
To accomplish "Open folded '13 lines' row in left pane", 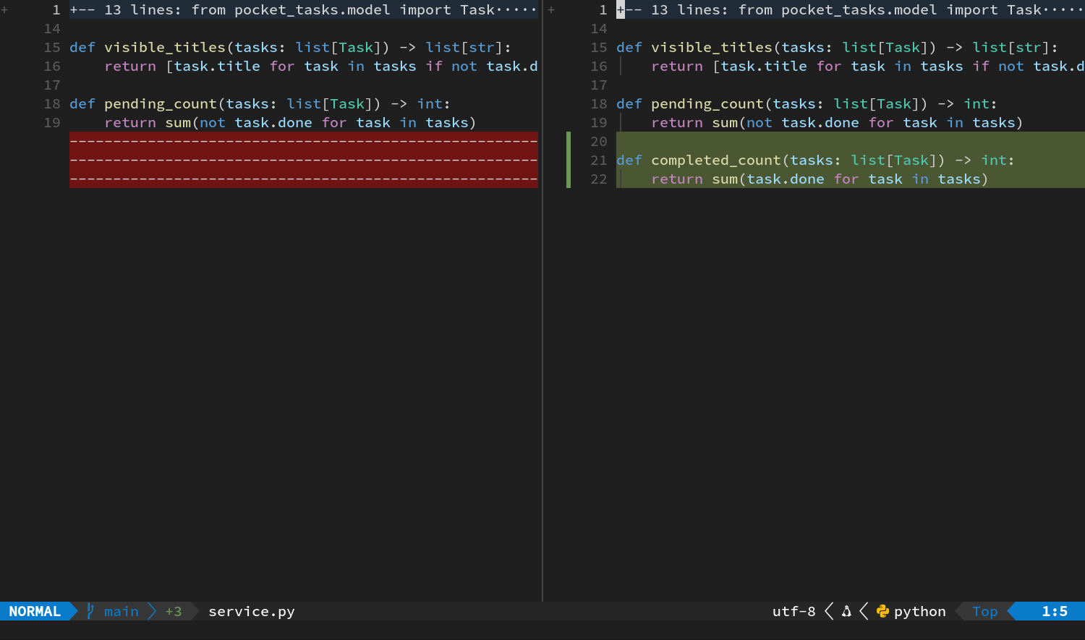I will pos(304,10).
